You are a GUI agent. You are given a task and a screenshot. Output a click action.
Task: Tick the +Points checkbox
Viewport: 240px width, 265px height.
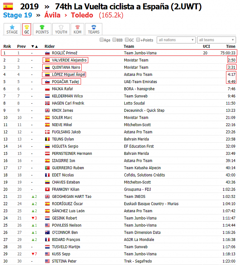(138, 40)
